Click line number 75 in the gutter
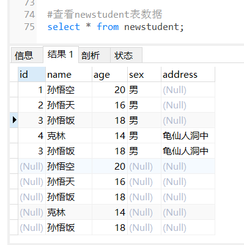The width and height of the screenshot is (244, 245). [29, 27]
